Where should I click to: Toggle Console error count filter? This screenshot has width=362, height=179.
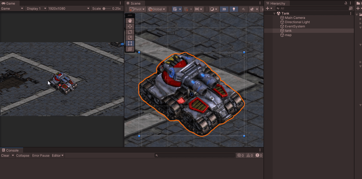tap(259, 156)
